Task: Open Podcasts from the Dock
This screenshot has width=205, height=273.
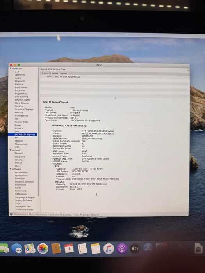Action: click(x=122, y=248)
